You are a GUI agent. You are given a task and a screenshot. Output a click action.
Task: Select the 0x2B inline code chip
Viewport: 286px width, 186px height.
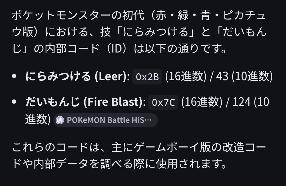[x=147, y=77]
